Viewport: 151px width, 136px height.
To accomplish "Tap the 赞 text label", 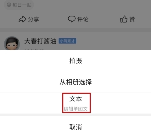I will tap(132, 19).
